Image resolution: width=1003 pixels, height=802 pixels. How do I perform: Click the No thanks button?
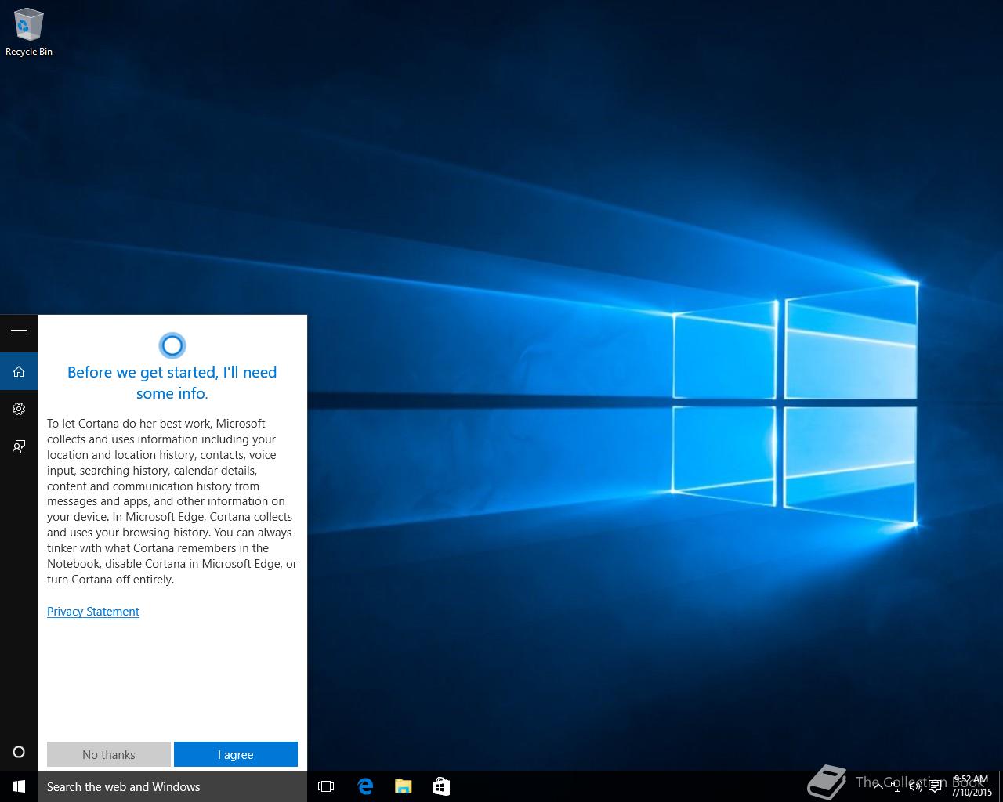(109, 754)
